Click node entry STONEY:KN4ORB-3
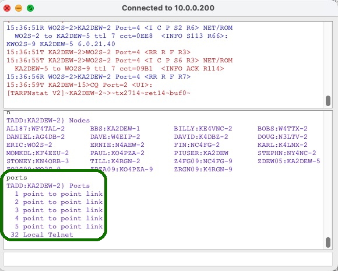This screenshot has height=271, width=338. point(38,161)
